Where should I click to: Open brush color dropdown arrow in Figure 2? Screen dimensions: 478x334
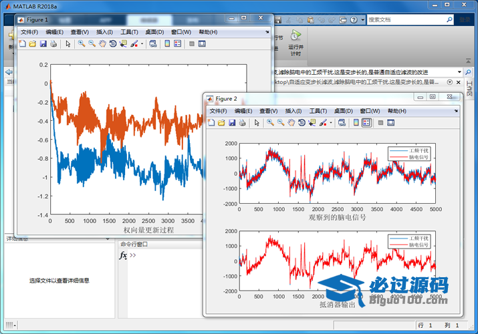click(331, 123)
